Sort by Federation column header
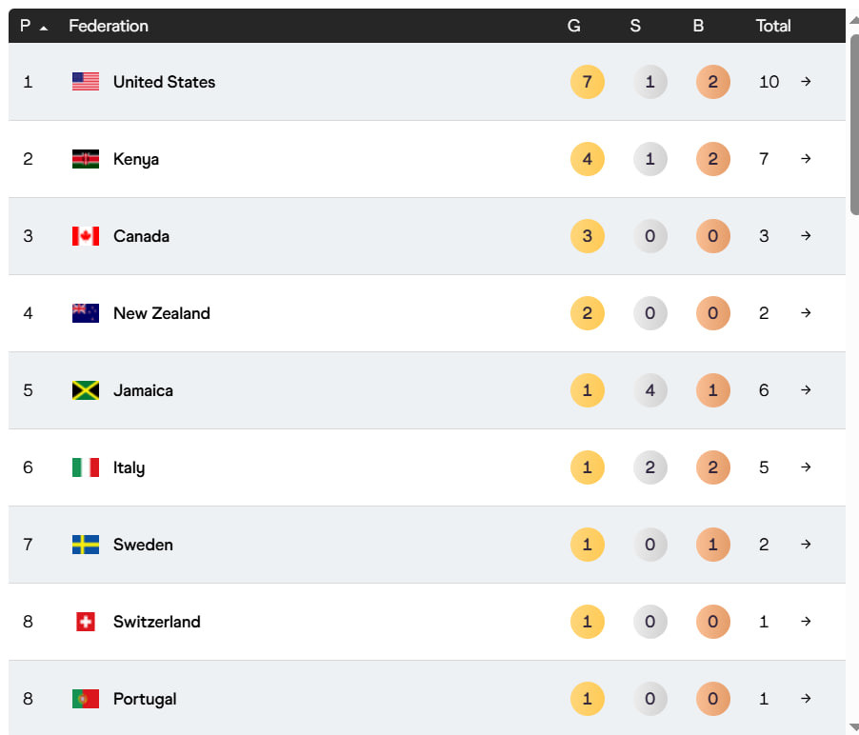 pyautogui.click(x=109, y=27)
